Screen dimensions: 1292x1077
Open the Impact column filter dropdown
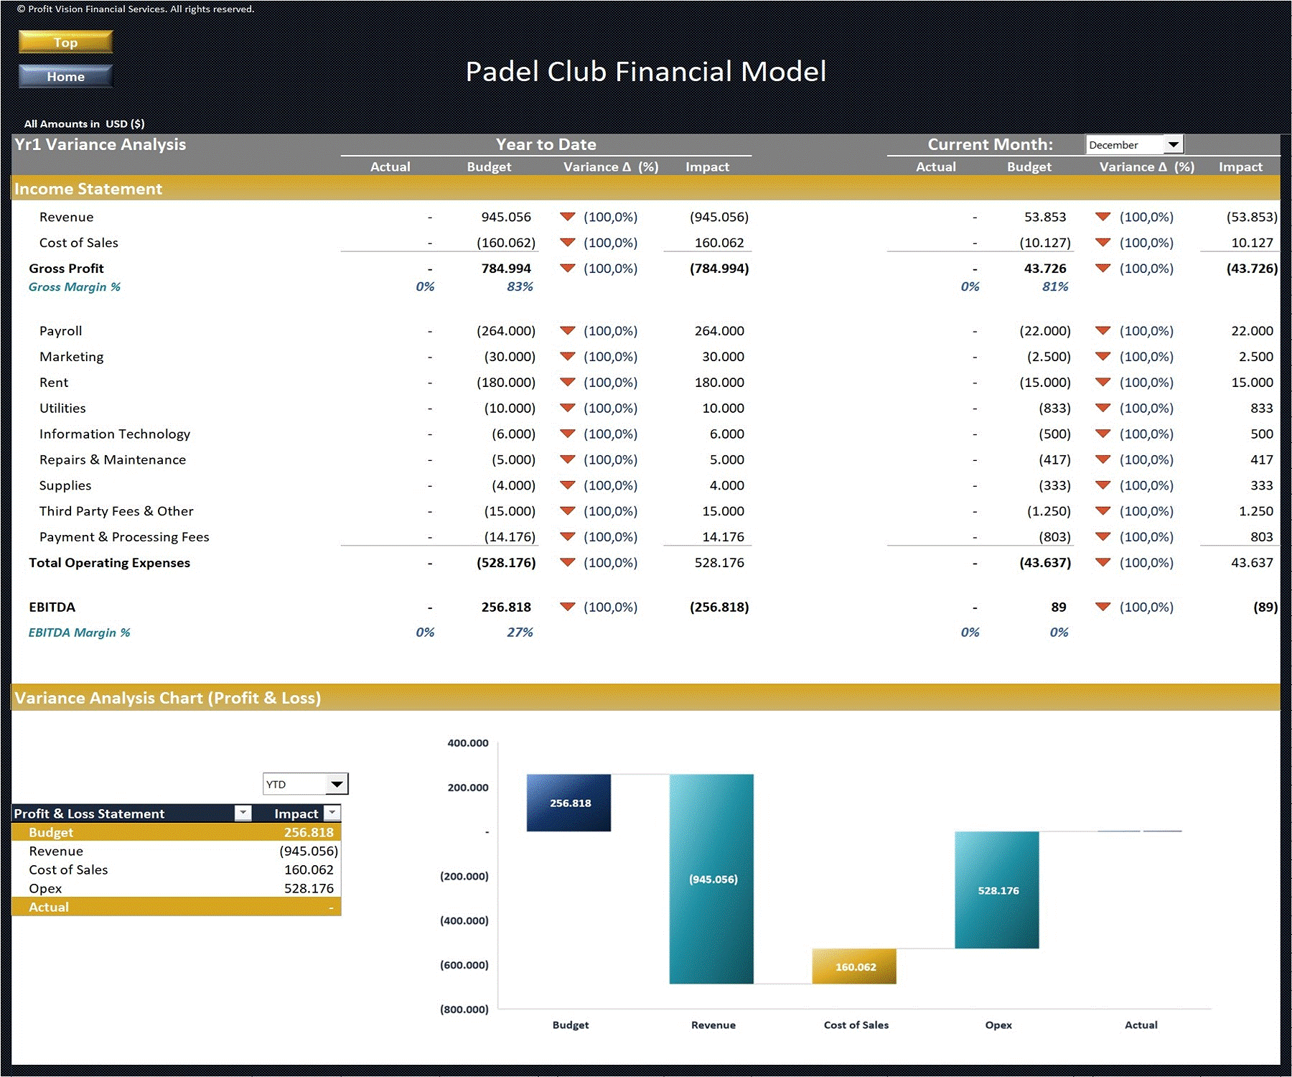pos(332,813)
